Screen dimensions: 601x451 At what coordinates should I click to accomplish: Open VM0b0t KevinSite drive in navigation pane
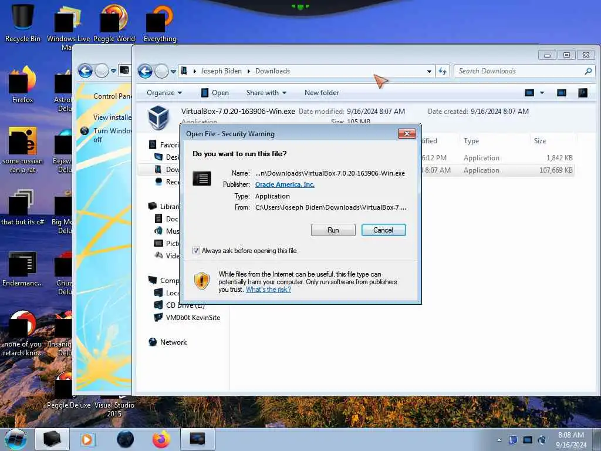[x=193, y=318]
